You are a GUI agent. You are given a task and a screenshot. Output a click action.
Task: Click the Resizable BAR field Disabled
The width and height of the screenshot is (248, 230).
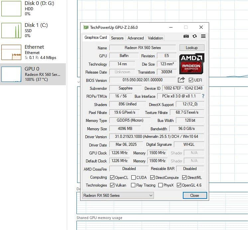190,169
